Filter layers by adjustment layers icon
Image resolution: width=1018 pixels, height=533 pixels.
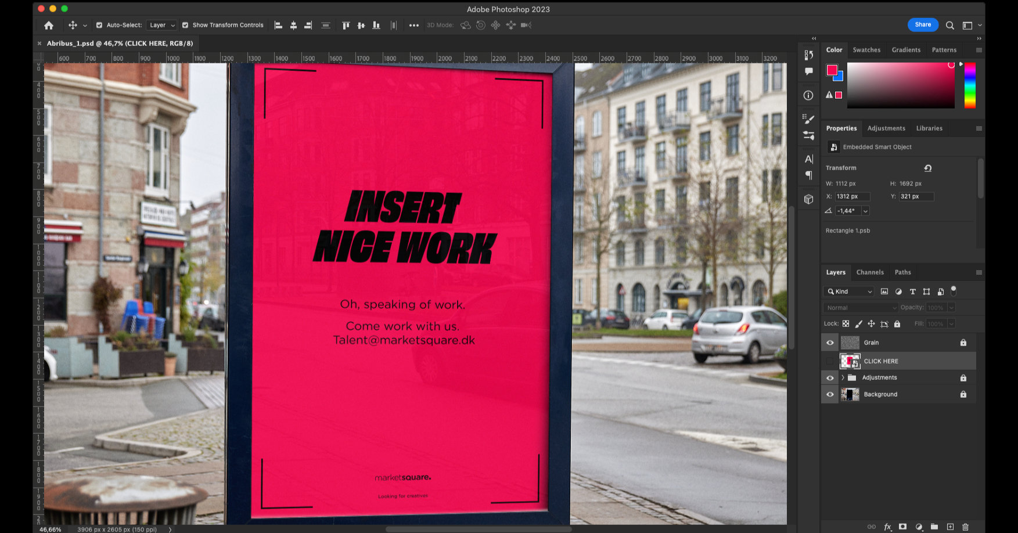point(898,291)
